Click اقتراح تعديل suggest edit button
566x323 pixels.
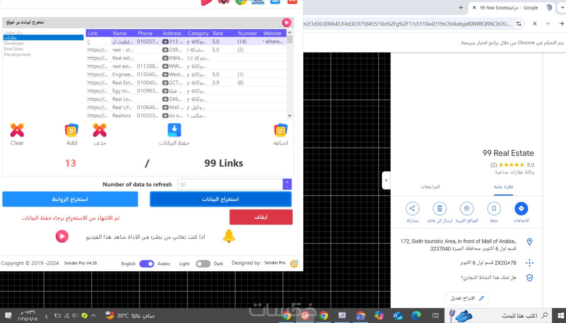[x=467, y=298]
